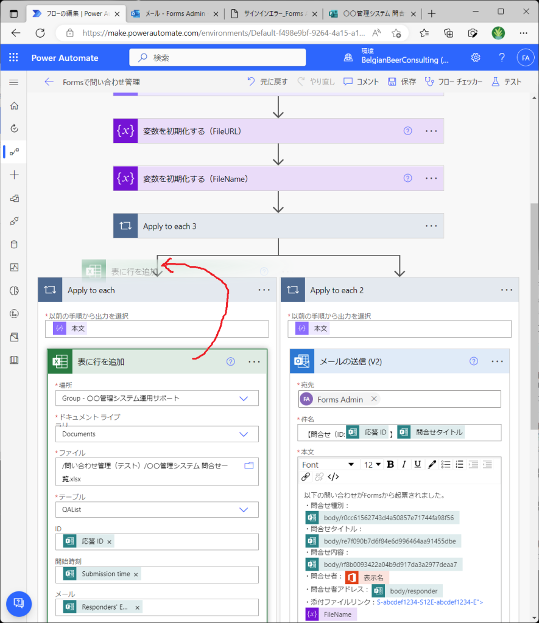This screenshot has height=623, width=539.
Task: Remove Forms Admin from recipients
Action: [x=374, y=399]
